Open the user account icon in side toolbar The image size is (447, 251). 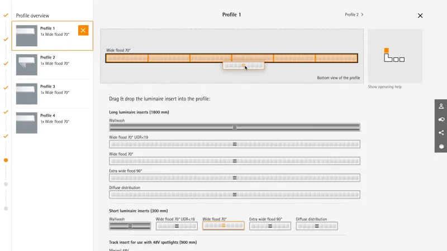tap(441, 106)
